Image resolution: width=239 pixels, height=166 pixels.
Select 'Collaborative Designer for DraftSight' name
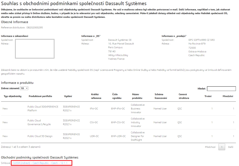coord(138,136)
